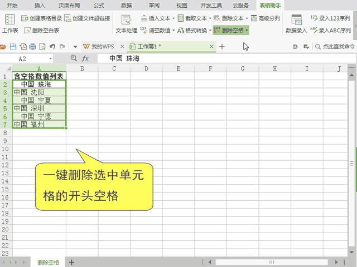The image size is (357, 267).
Task: Click the vertical scrollbar up arrow
Action: coord(351,75)
